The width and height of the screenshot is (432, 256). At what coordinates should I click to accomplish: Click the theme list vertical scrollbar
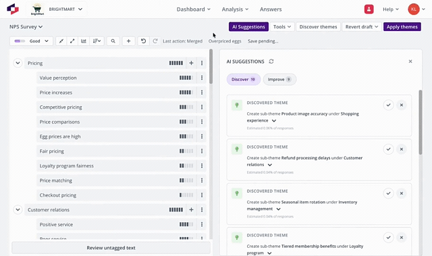coord(211,66)
